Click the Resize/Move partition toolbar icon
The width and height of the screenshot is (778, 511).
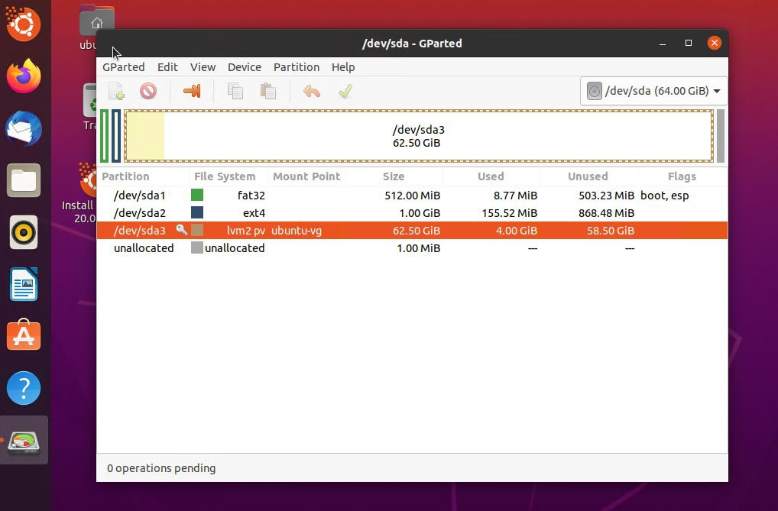pyautogui.click(x=192, y=91)
